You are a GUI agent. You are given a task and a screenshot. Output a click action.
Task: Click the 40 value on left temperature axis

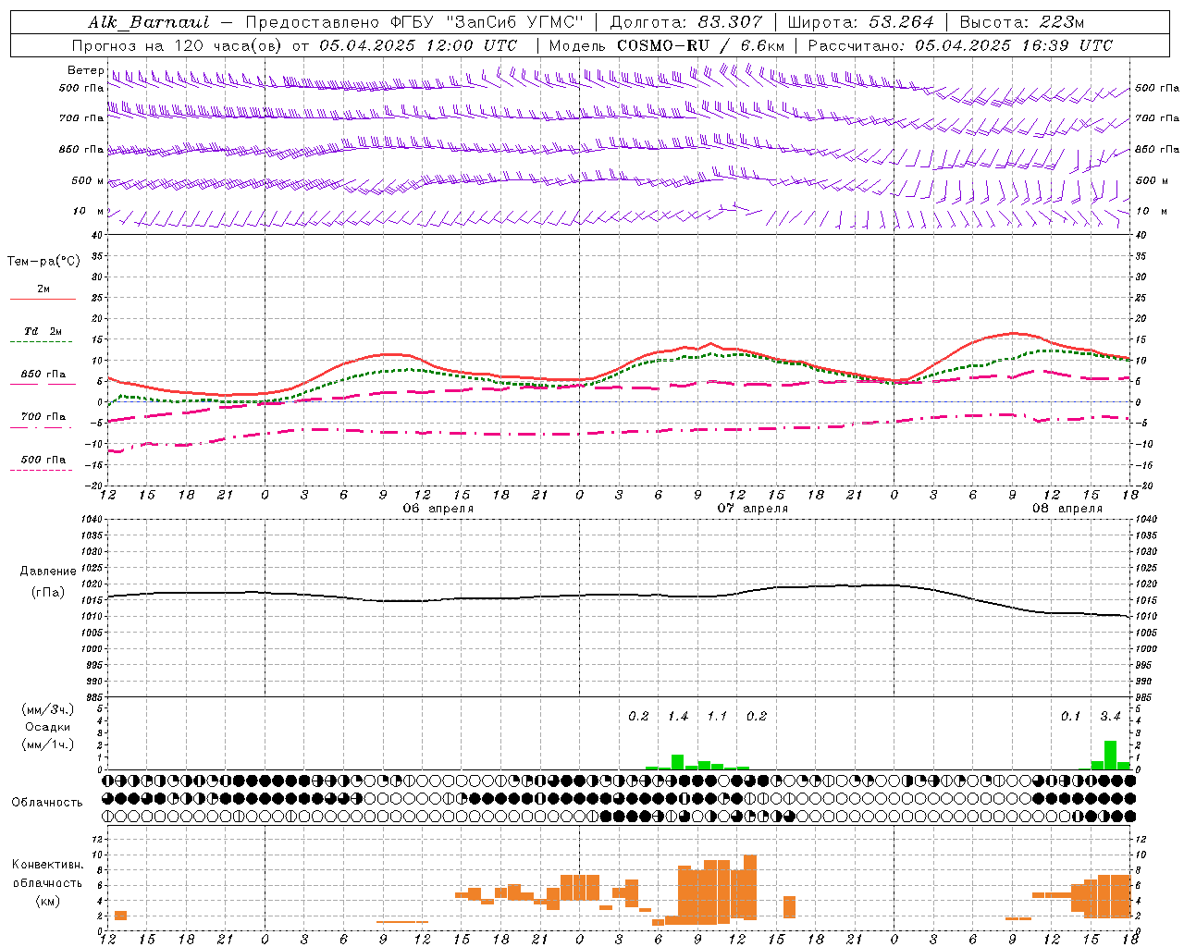pos(99,235)
